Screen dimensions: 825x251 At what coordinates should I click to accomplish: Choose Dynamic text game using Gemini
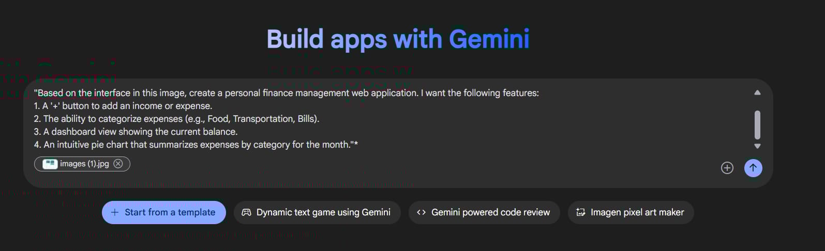[317, 212]
